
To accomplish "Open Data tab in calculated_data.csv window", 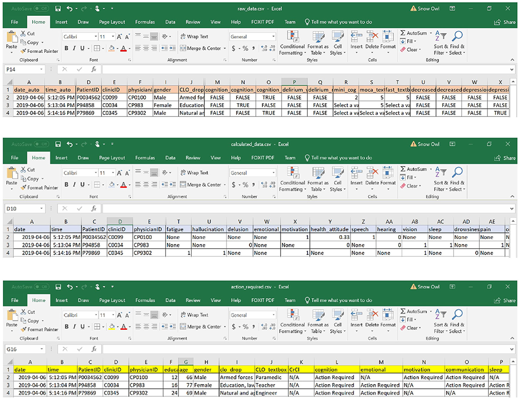I will (x=170, y=157).
